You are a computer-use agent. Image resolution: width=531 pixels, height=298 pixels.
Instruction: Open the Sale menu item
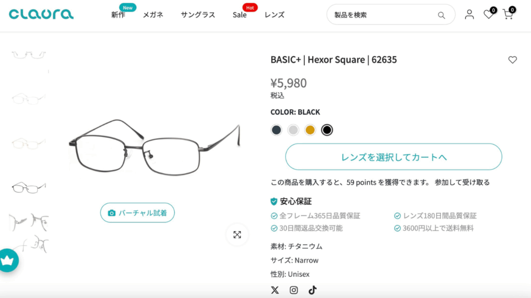240,15
